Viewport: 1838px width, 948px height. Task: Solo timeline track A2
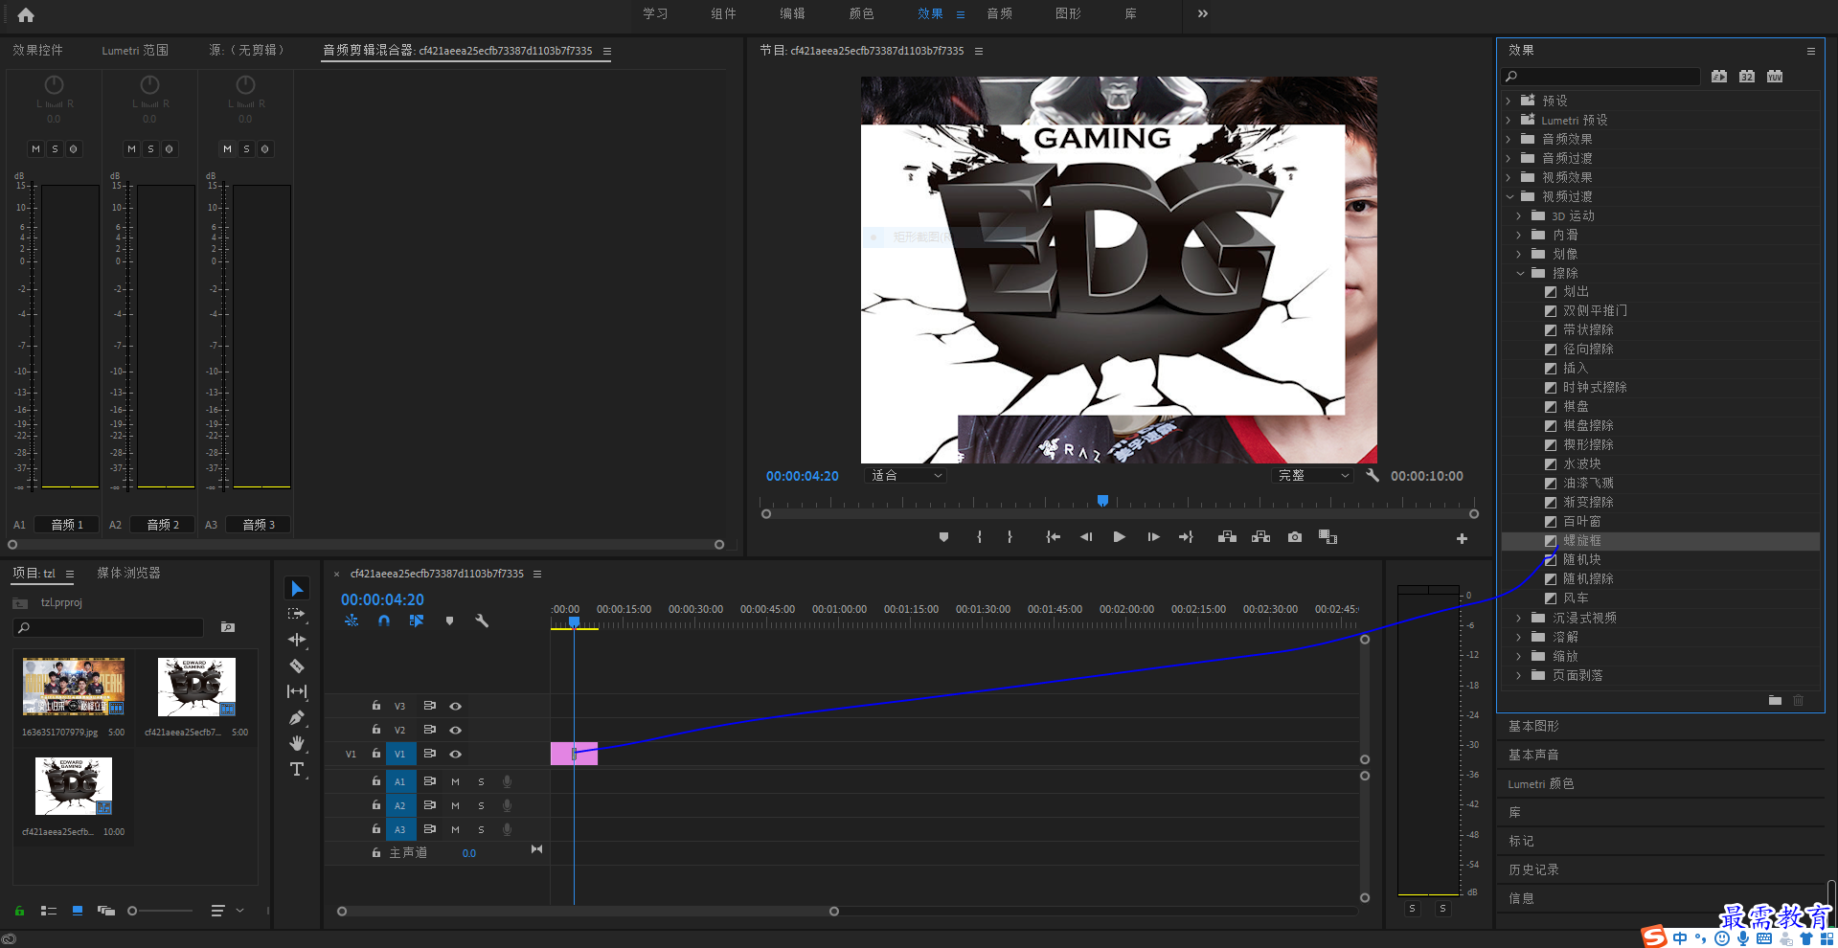click(x=481, y=805)
